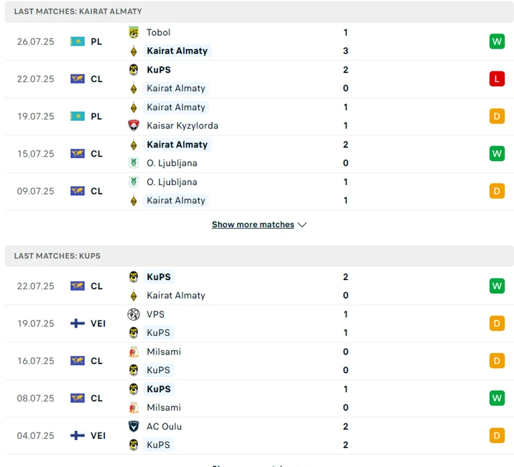Viewport: 514px width, 467px height.
Task: Click the green W badge for Tobol match
Action: pyautogui.click(x=497, y=42)
